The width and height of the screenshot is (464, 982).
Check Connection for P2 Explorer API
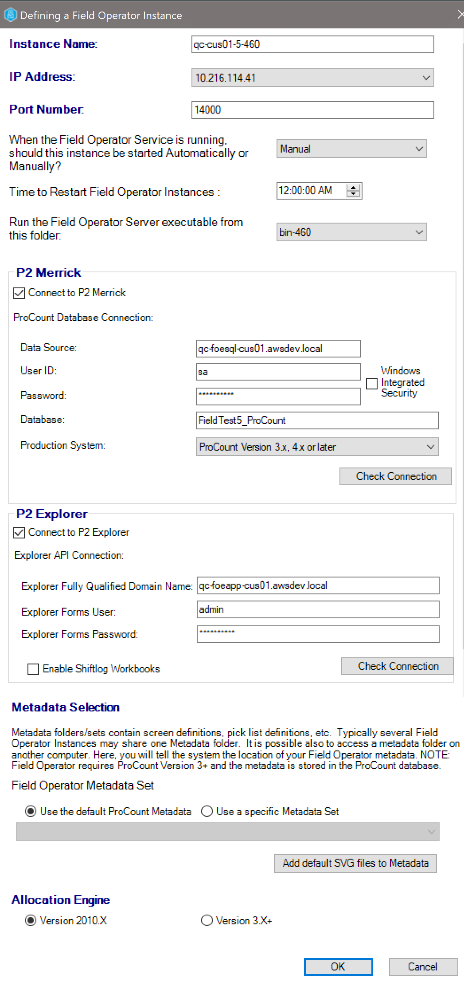pos(398,666)
